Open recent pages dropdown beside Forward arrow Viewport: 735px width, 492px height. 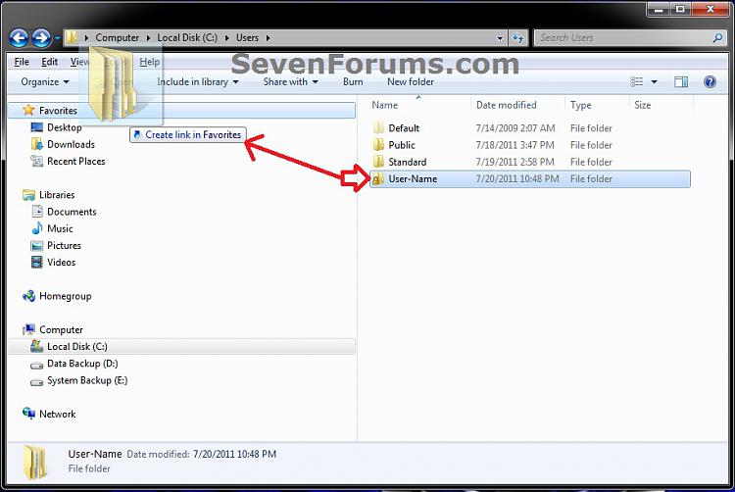[57, 38]
